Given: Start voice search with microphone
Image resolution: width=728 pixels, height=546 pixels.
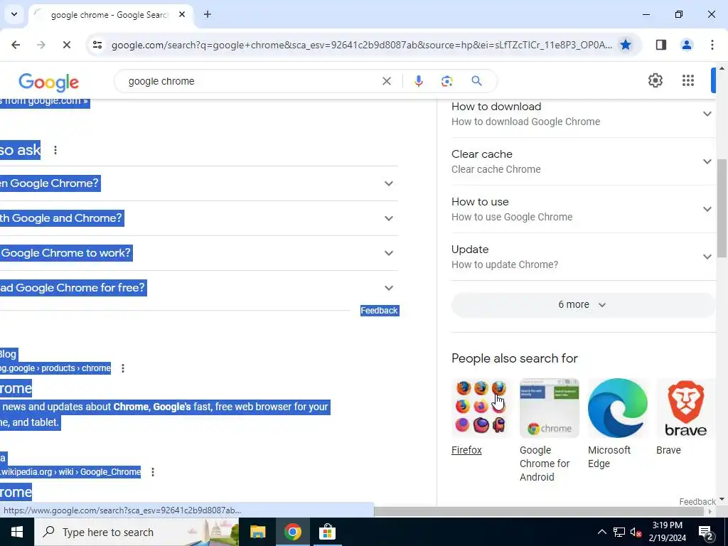Looking at the screenshot, I should [418, 81].
